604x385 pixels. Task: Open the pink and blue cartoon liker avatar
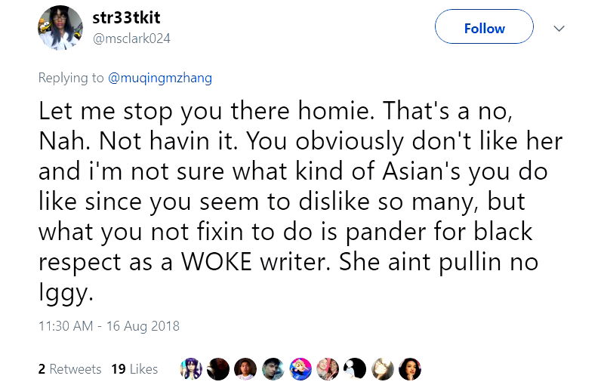coord(300,368)
